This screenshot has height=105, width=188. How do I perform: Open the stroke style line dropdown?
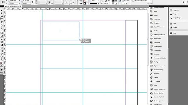pyautogui.click(x=99, y=3)
